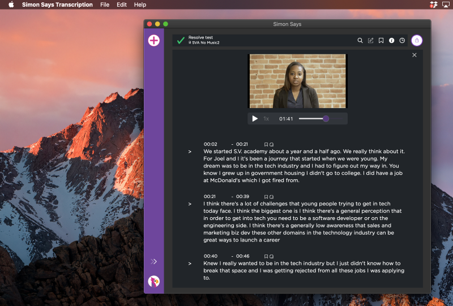The height and width of the screenshot is (306, 453).
Task: Bookmark the 00:02 - 00:21 segment
Action: coord(266,144)
